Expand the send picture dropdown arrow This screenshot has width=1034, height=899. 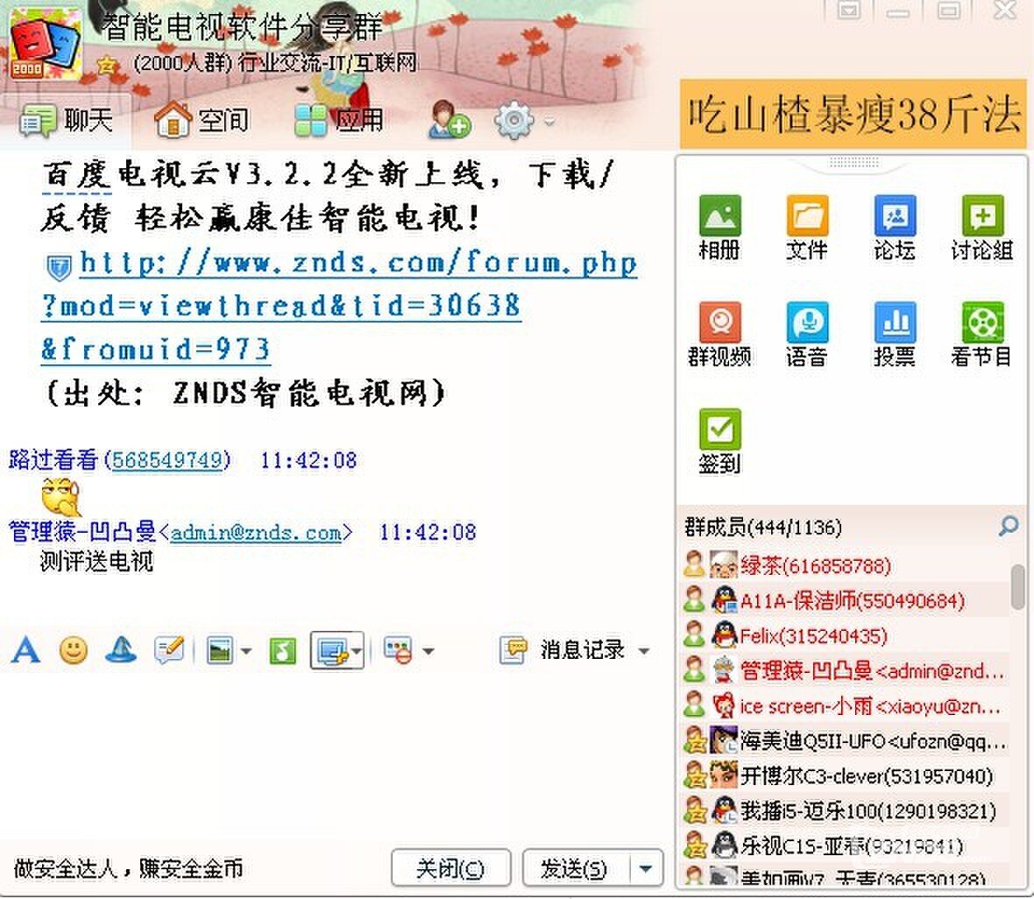pyautogui.click(x=246, y=651)
